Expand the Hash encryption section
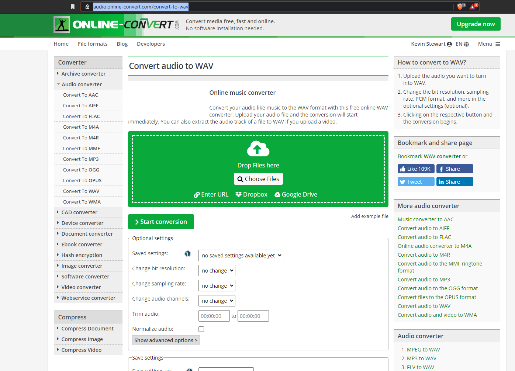The width and height of the screenshot is (515, 371). 88,255
